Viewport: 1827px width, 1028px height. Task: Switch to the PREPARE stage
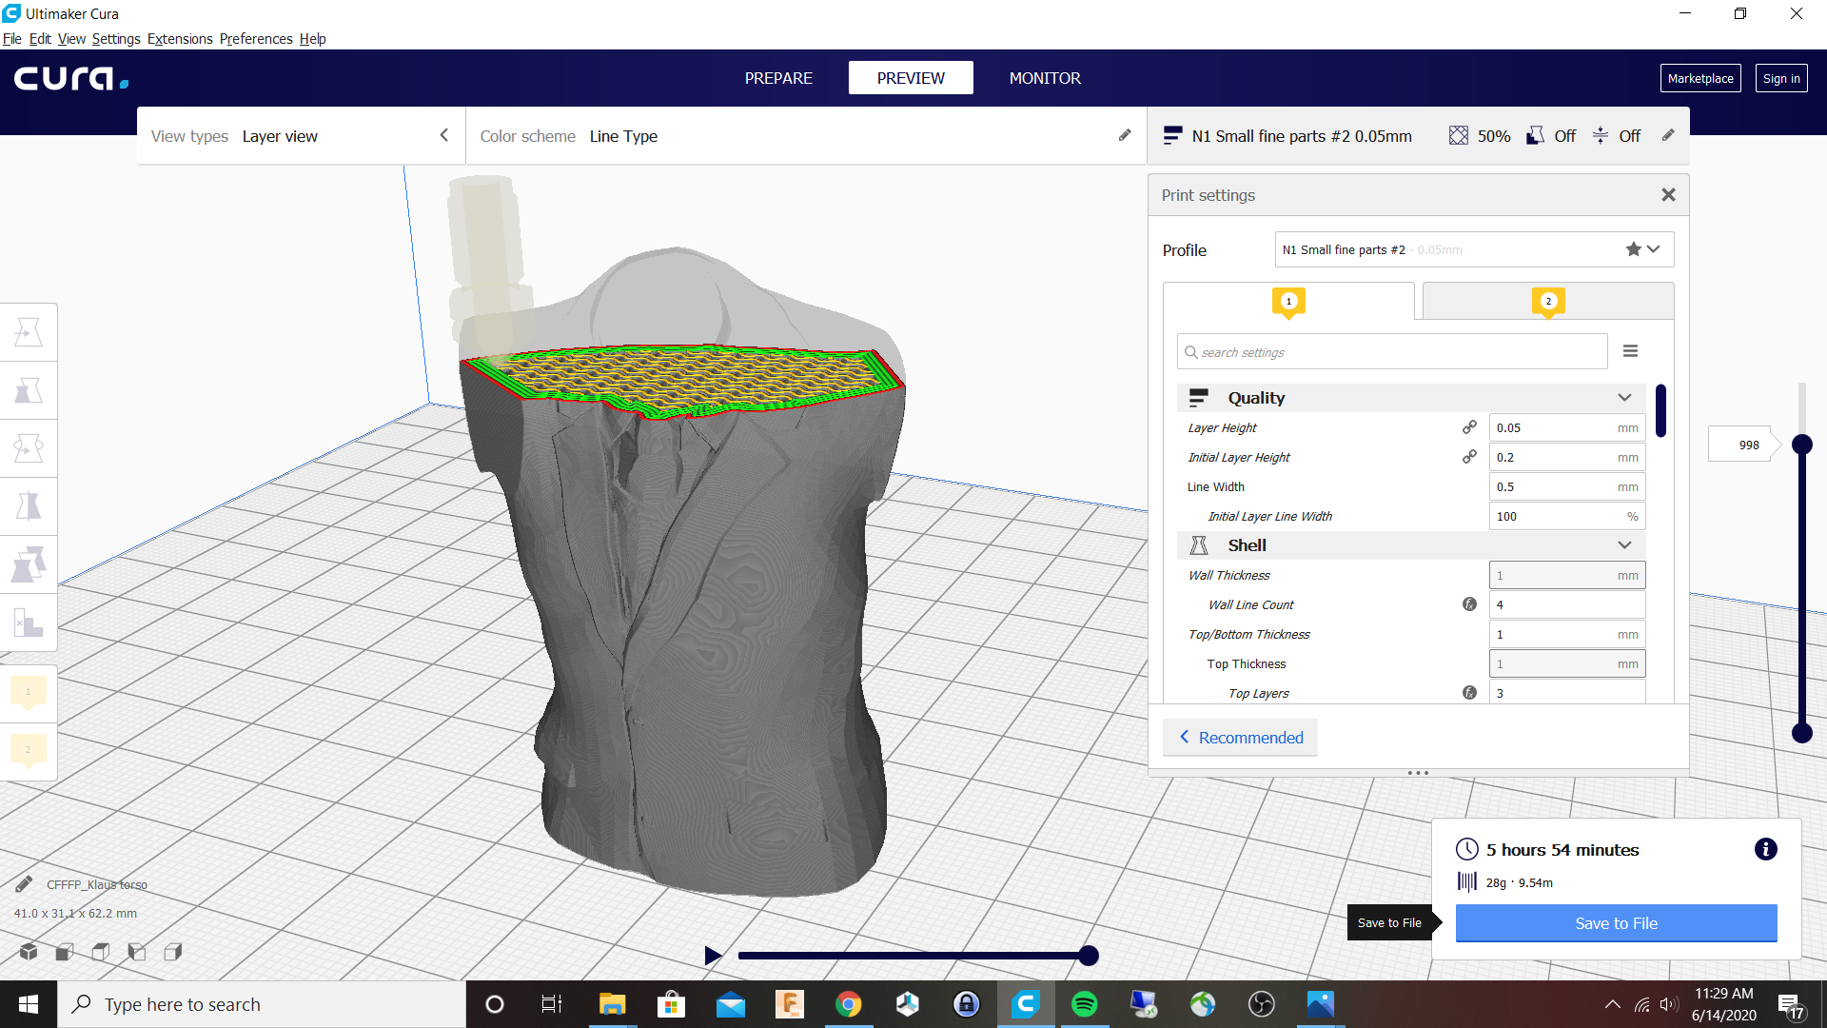tap(777, 78)
